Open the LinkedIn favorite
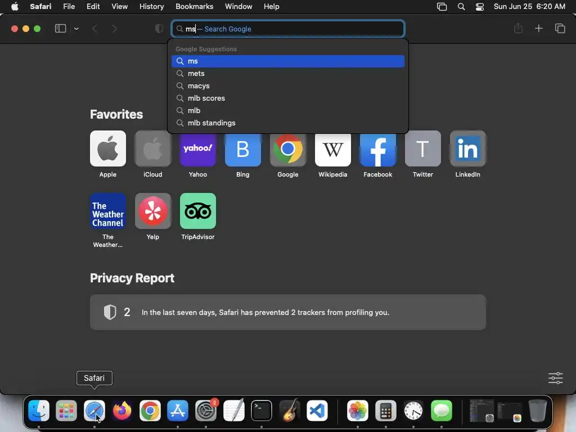 point(468,148)
